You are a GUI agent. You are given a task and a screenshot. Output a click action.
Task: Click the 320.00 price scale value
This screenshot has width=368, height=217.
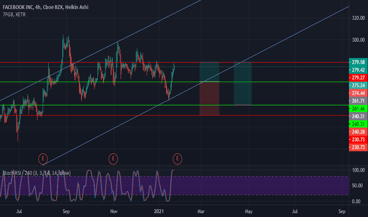click(359, 18)
